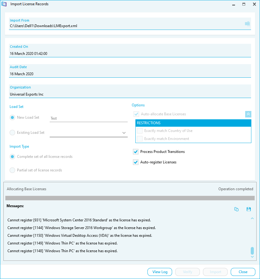The width and height of the screenshot is (260, 279).
Task: Click the View Log button
Action: pos(160,272)
